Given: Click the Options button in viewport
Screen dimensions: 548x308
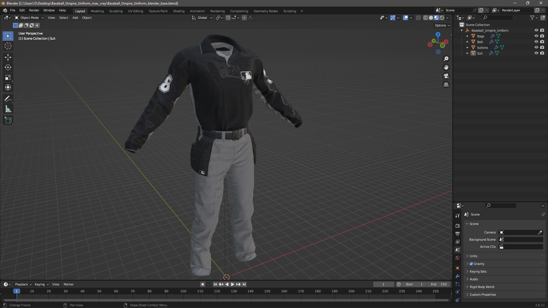Looking at the screenshot, I should [x=442, y=25].
